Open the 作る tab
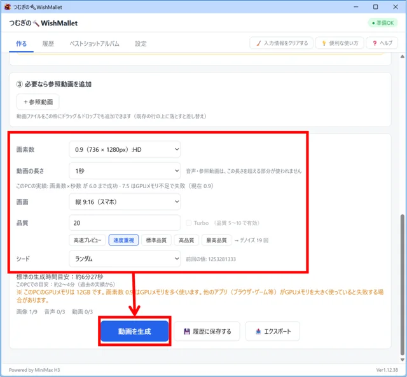Viewport: 407px width, 377px height. pyautogui.click(x=21, y=44)
